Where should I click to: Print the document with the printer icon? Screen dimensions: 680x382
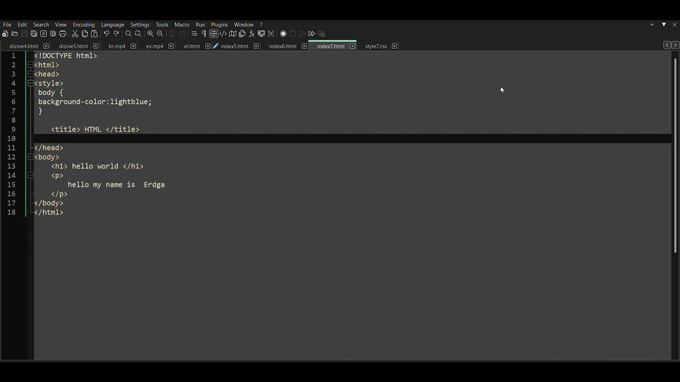tap(63, 33)
